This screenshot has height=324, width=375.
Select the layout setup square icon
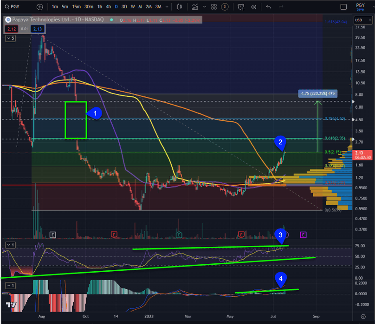[x=343, y=7]
